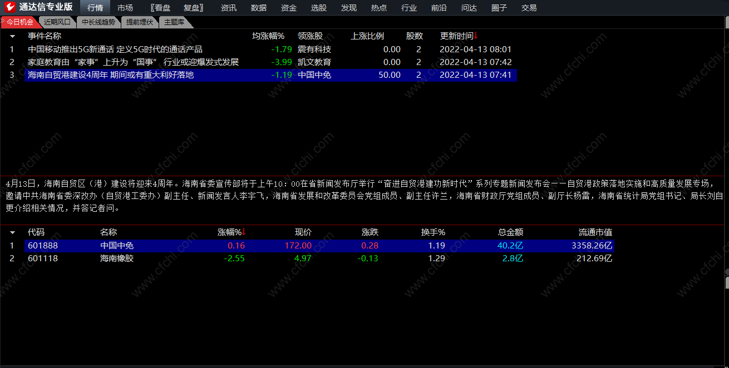Open the 行业 menu

coord(409,8)
